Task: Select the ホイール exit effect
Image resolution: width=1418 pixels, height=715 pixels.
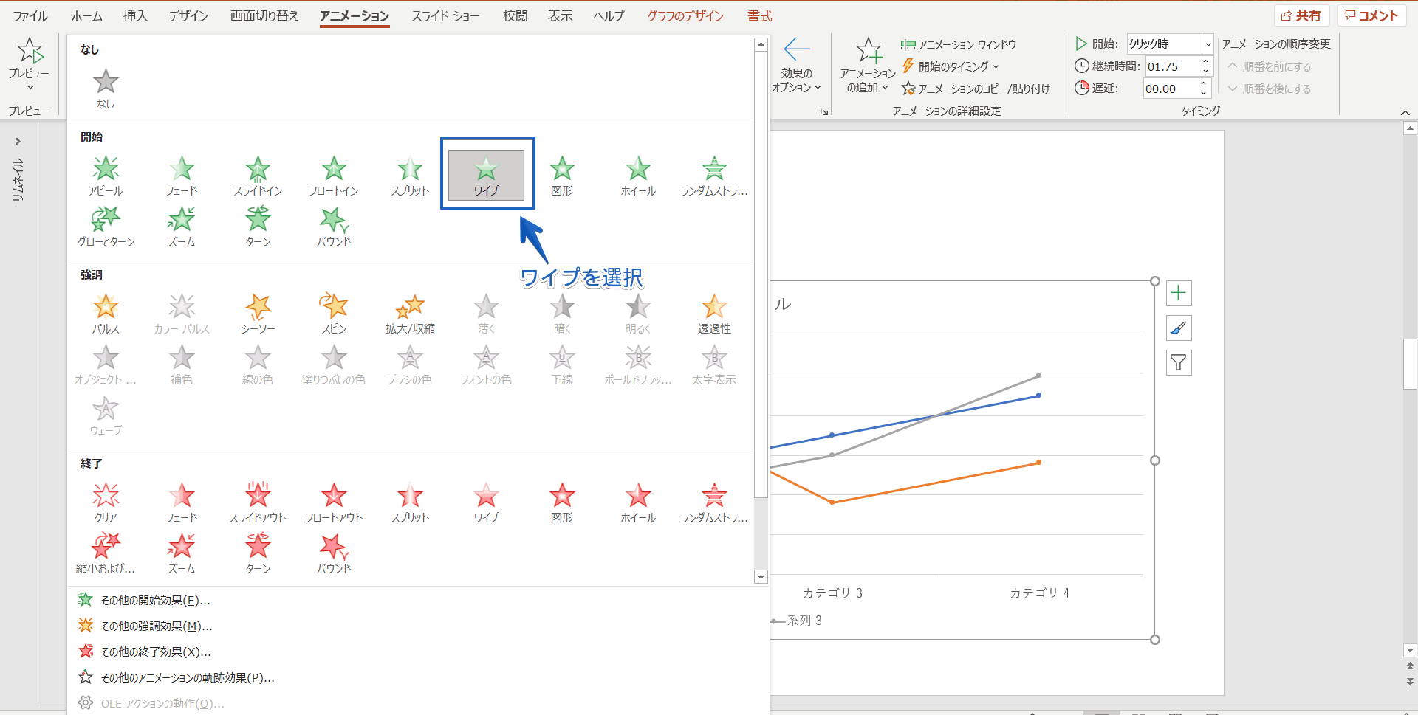Action: (638, 502)
